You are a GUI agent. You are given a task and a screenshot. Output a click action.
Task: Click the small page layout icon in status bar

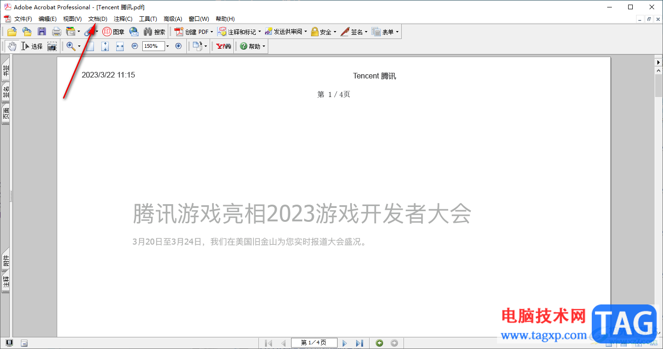pos(24,343)
